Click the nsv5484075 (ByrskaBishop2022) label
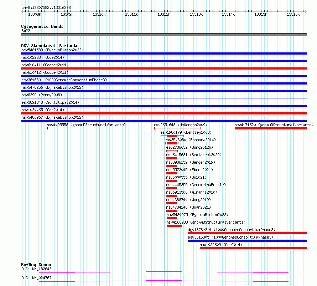Viewport: 317px width, 286px height. click(198, 215)
